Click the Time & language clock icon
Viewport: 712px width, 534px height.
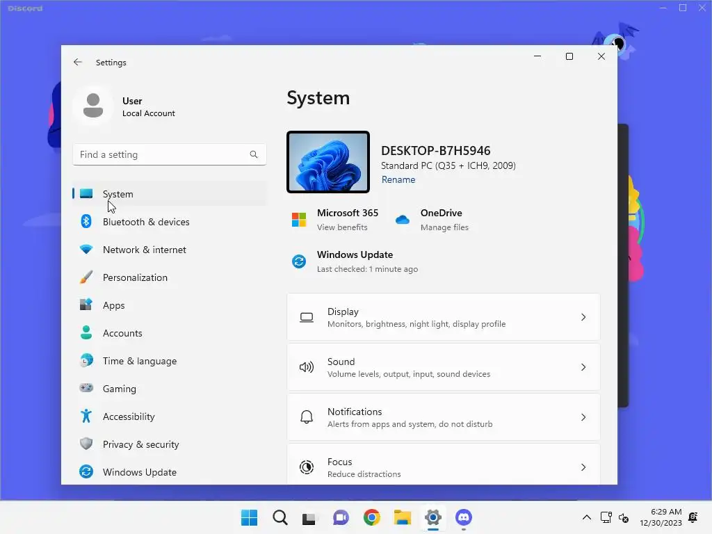coord(86,361)
